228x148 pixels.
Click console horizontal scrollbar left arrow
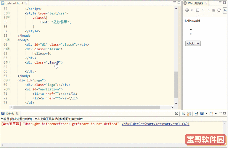point(2,145)
